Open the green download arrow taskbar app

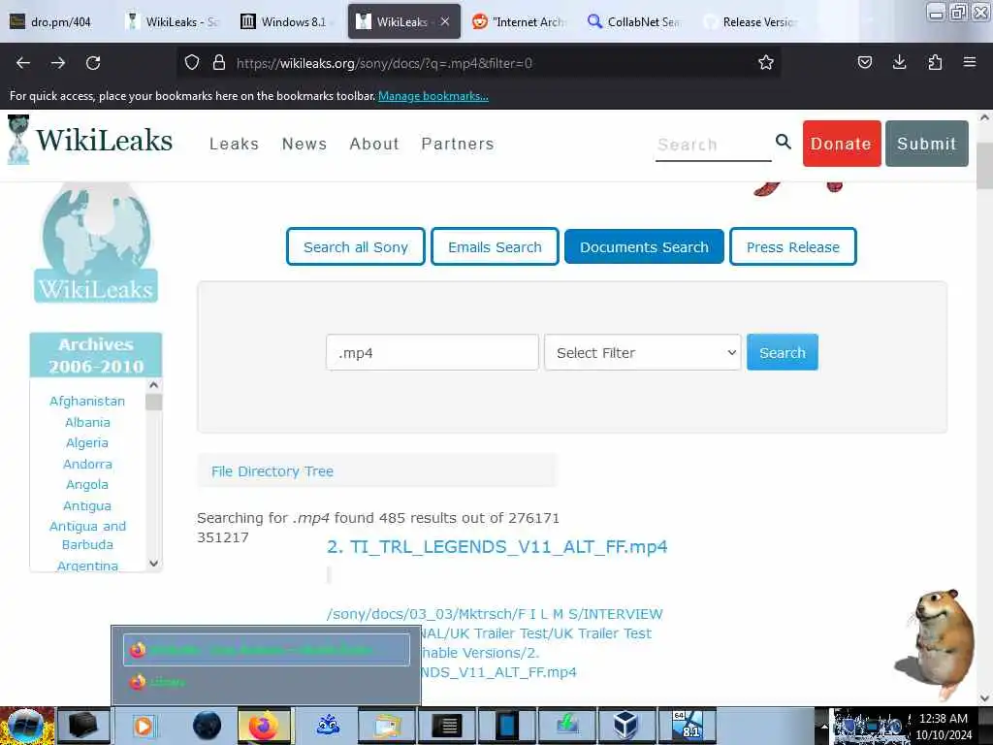pos(568,726)
